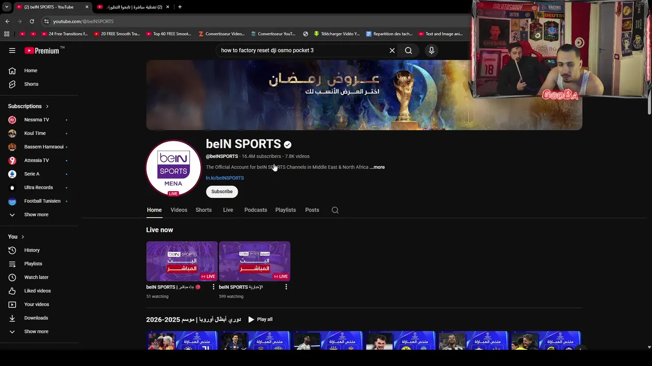This screenshot has width=652, height=366.
Task: Open bookmark '24 Free Transitions'
Action: pos(65,34)
